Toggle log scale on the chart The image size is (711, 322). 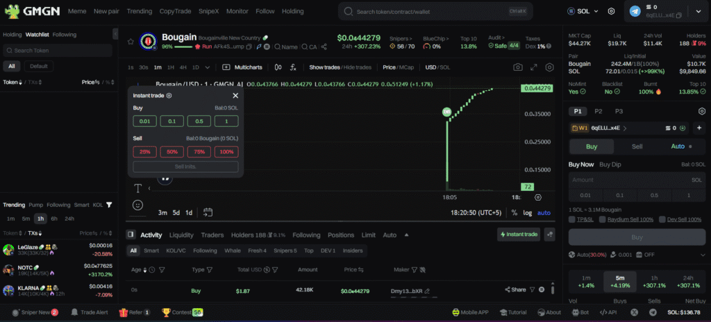tap(528, 213)
